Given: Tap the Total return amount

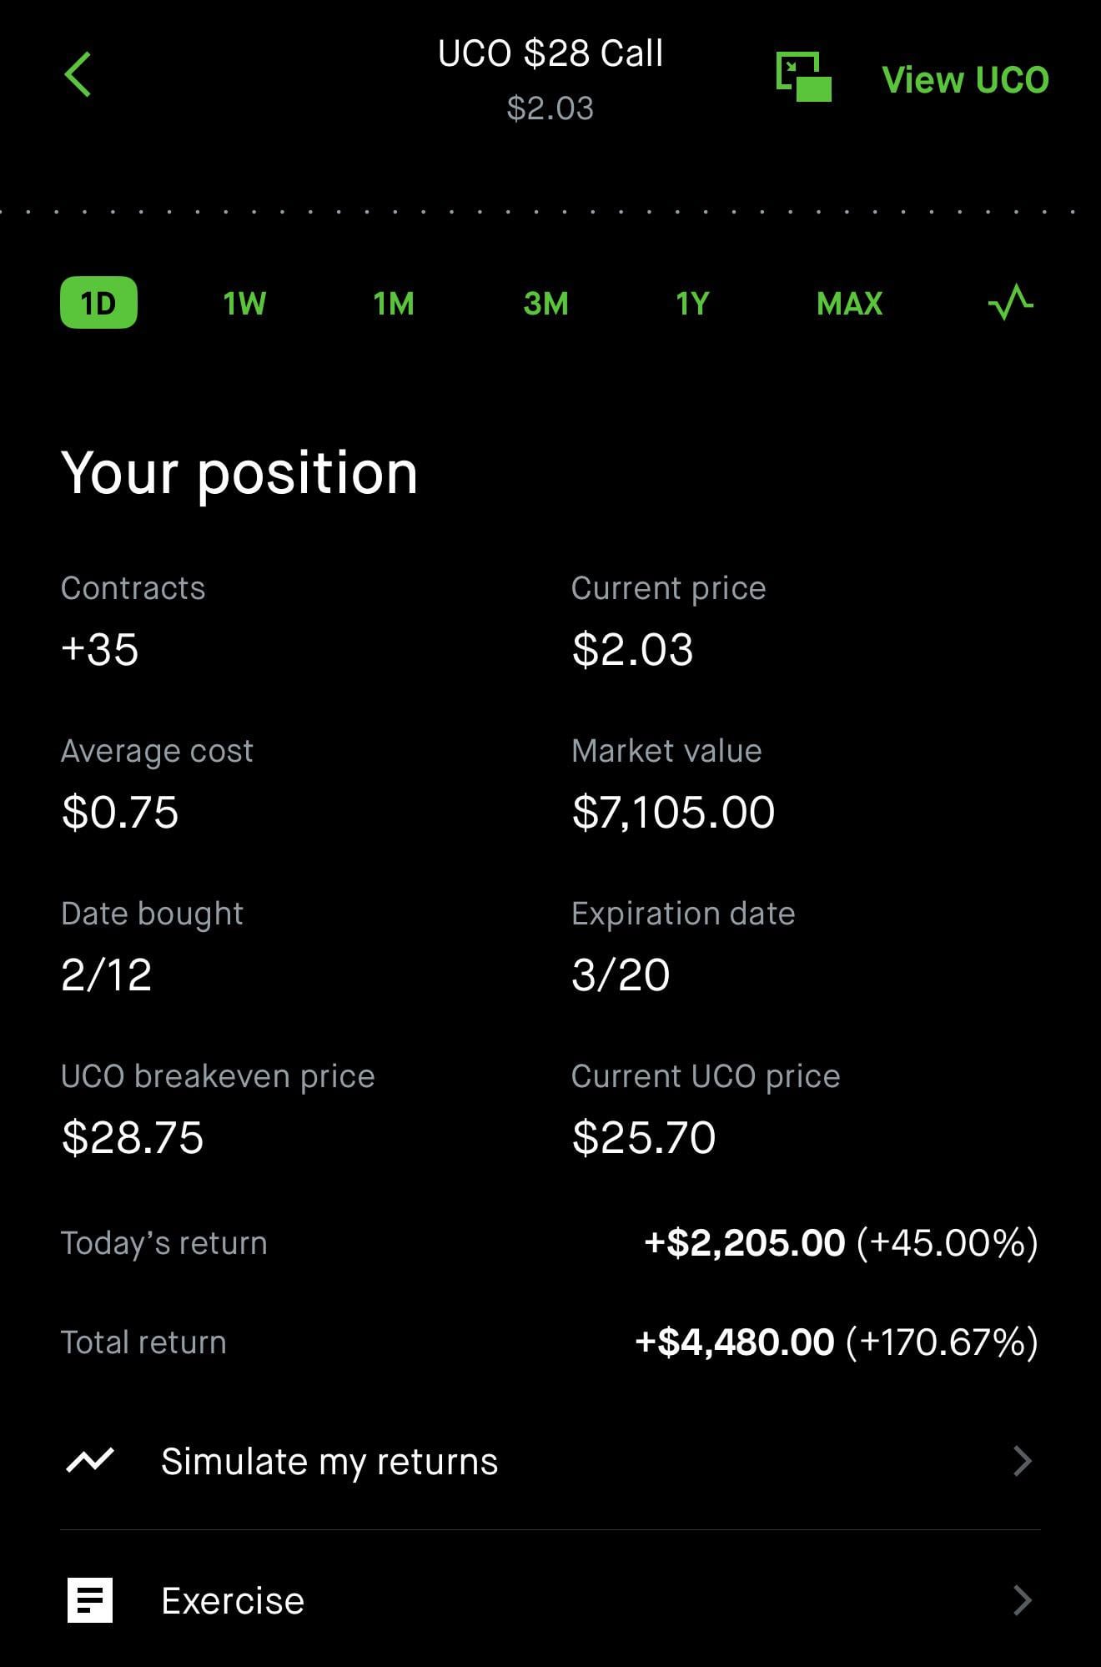Looking at the screenshot, I should click(x=735, y=1342).
